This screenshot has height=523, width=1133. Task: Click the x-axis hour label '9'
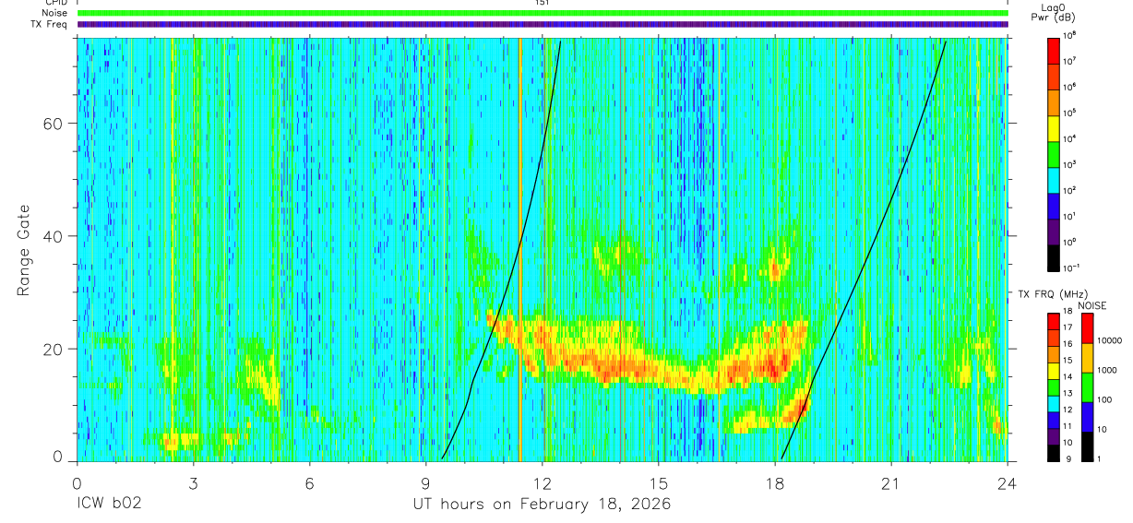tap(426, 482)
